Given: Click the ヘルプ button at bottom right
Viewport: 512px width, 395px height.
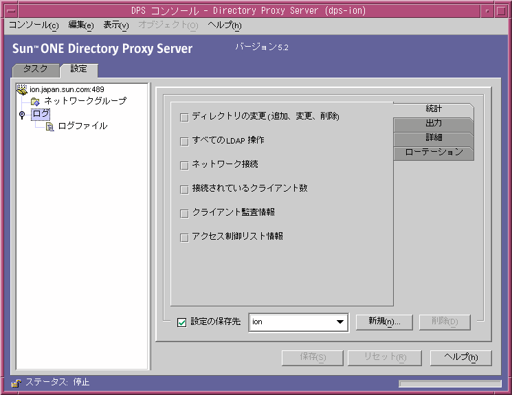Looking at the screenshot, I should point(460,358).
